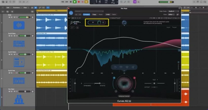Click the Waves A to B copy button
Screen dimensions: 208x110
[x=164, y=18]
